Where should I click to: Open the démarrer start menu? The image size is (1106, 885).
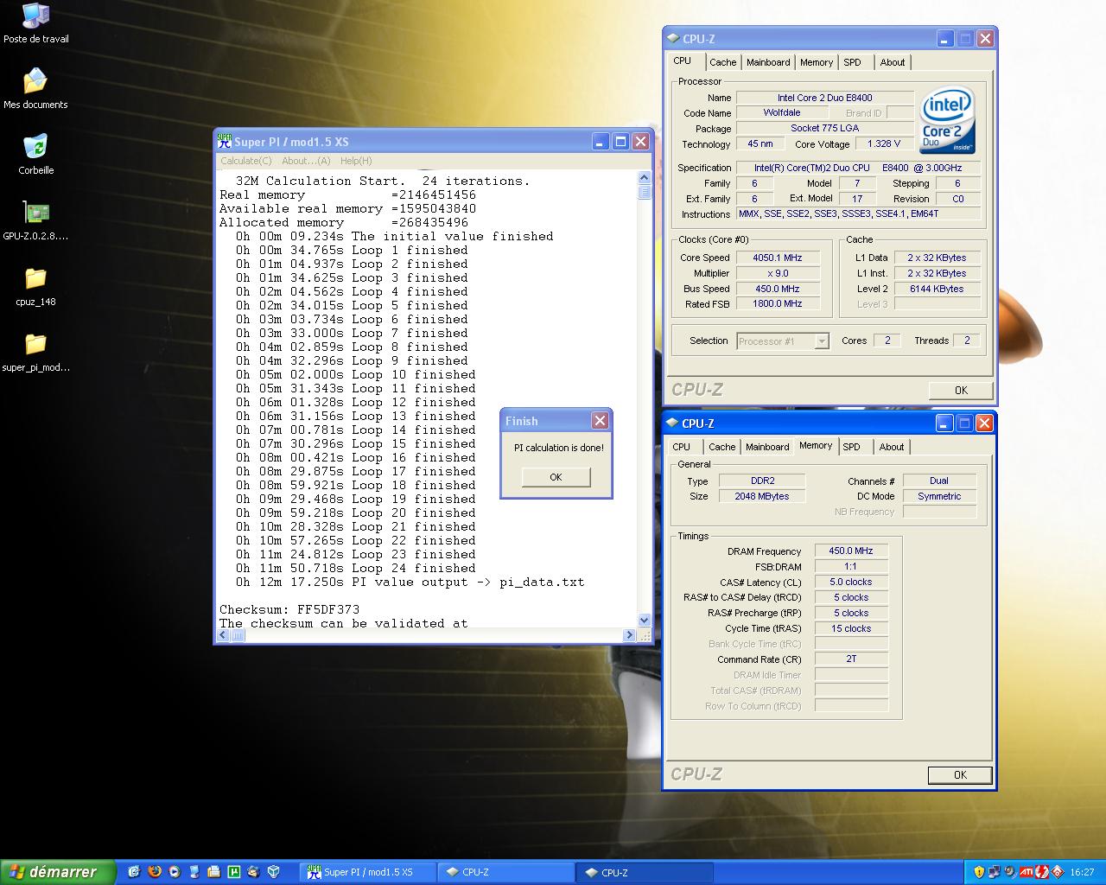58,872
